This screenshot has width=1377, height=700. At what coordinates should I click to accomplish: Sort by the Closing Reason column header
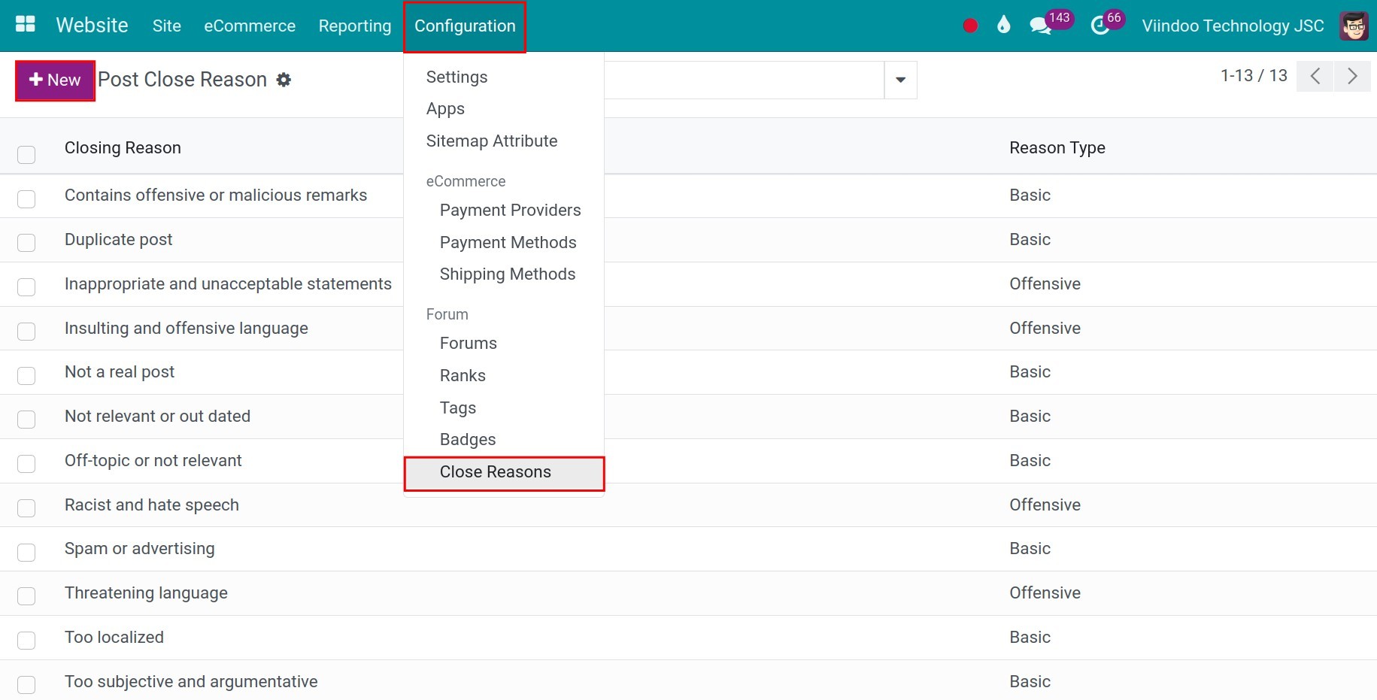(x=123, y=148)
